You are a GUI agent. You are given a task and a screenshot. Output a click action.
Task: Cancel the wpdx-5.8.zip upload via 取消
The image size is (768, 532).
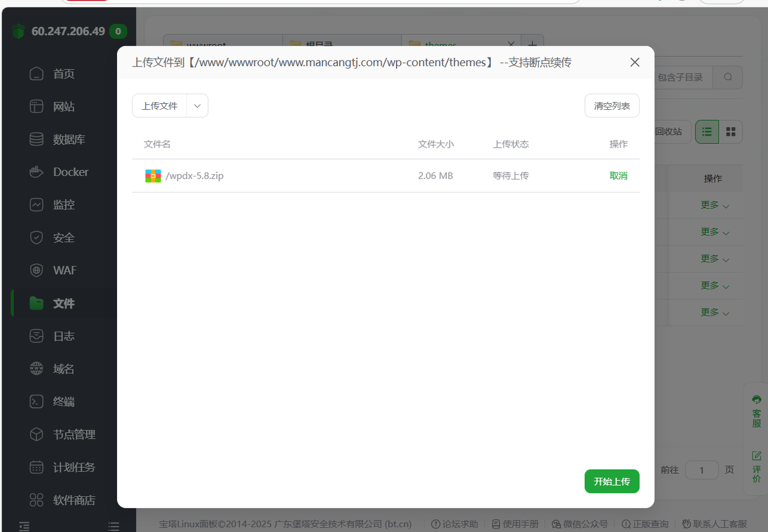618,176
